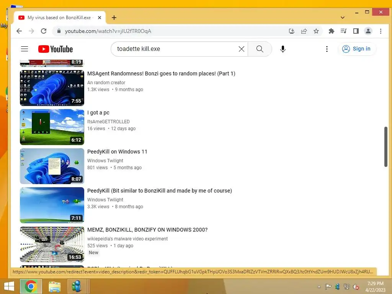Open Chrome tab search chevron

pyautogui.click(x=343, y=18)
